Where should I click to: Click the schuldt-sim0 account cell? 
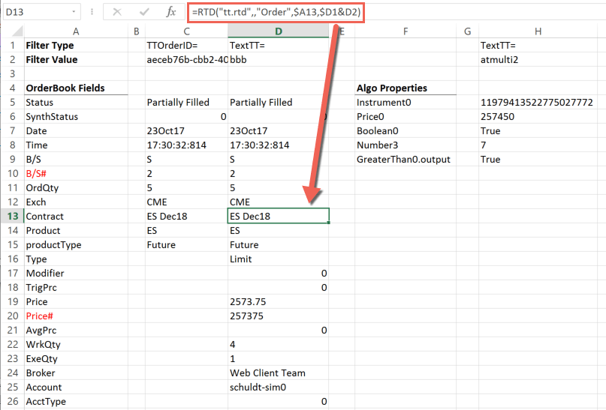(x=279, y=388)
